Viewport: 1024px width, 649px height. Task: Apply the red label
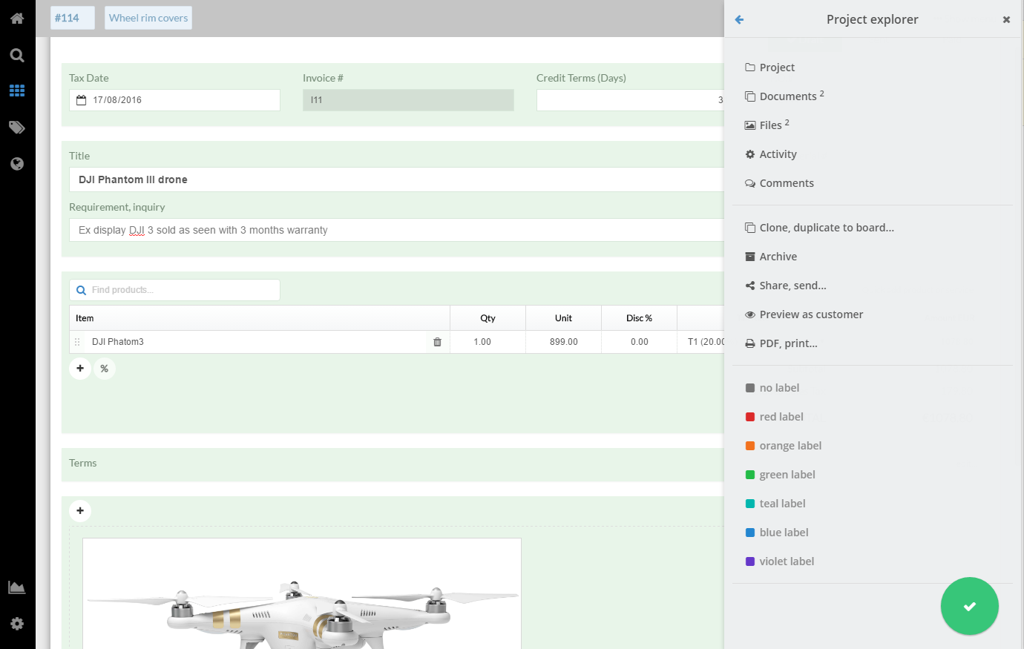[x=781, y=417]
